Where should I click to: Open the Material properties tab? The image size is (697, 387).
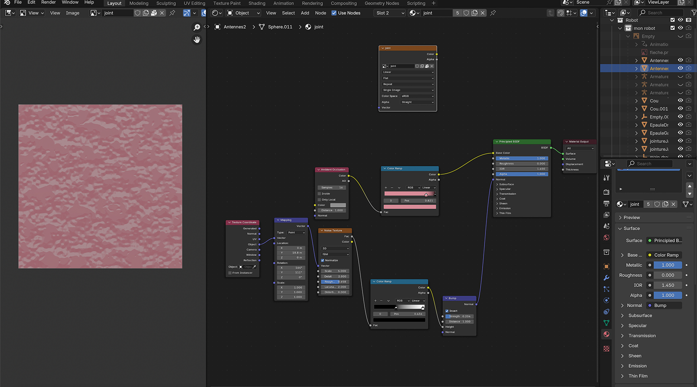coord(606,334)
